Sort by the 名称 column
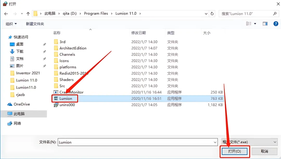Image resolution: width=281 pixels, height=159 pixels. click(x=57, y=33)
